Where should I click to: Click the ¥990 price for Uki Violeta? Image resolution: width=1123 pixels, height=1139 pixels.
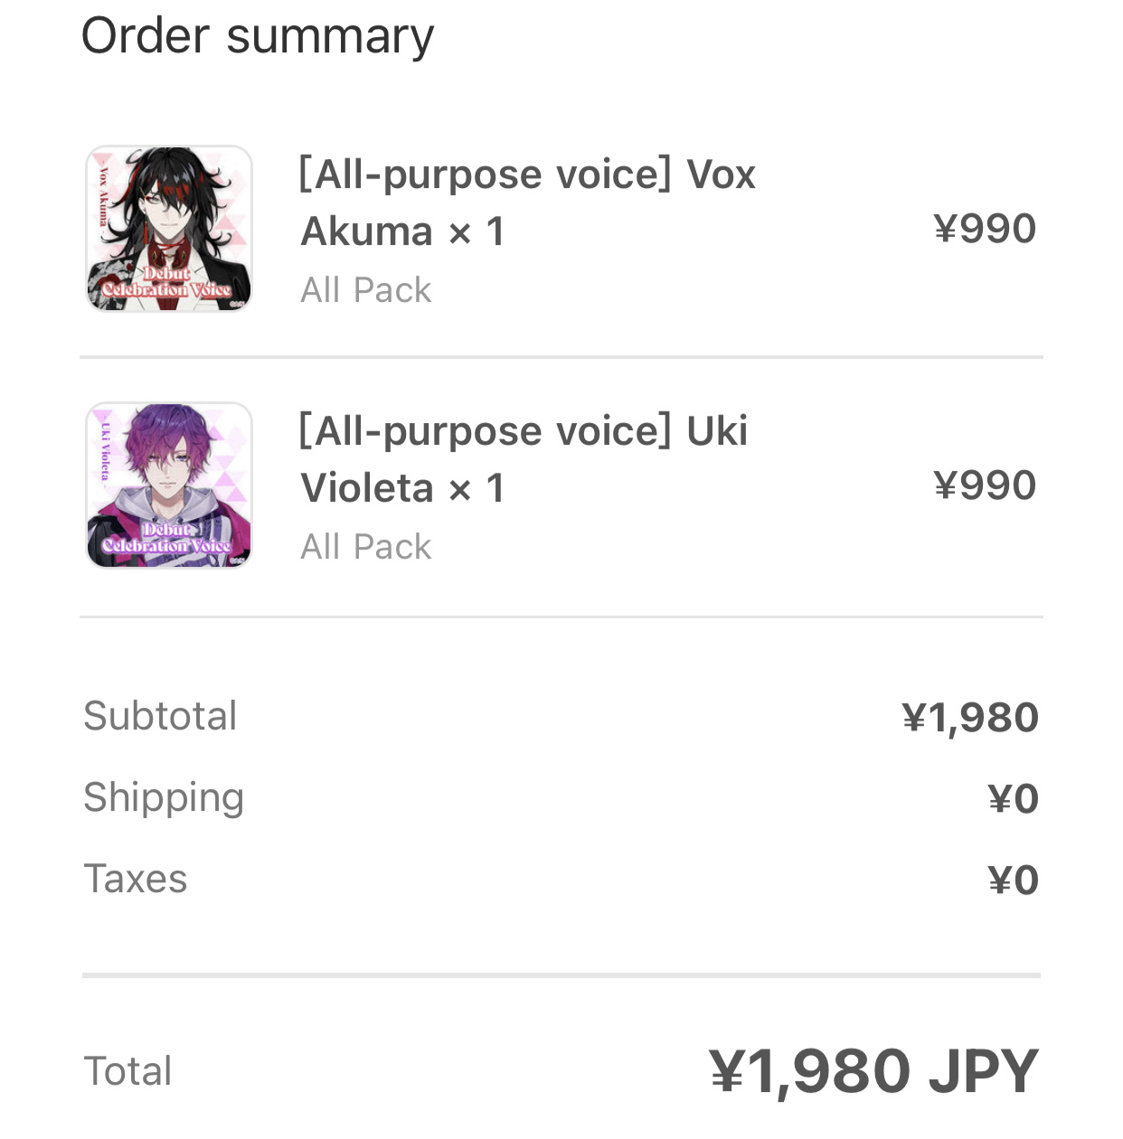pos(985,485)
